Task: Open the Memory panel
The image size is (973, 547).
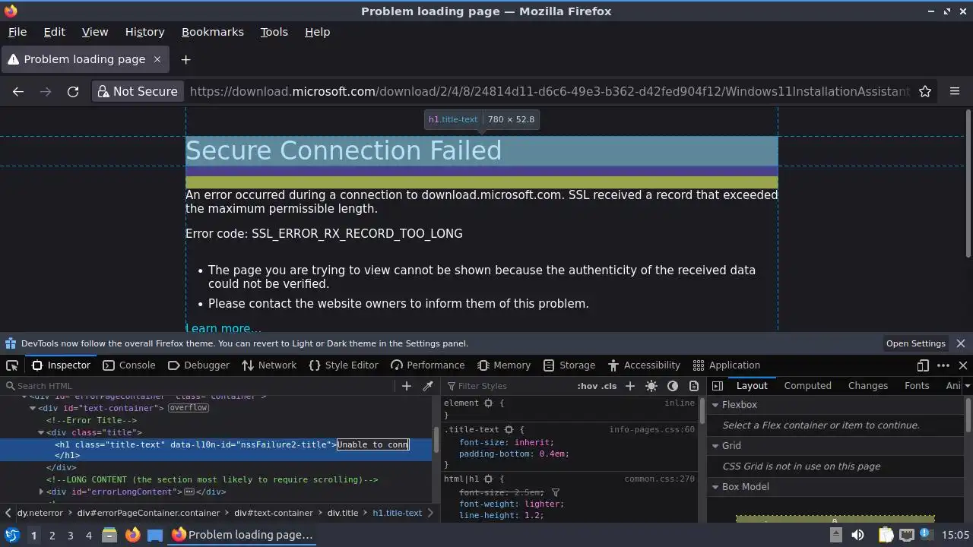Action: (x=504, y=365)
